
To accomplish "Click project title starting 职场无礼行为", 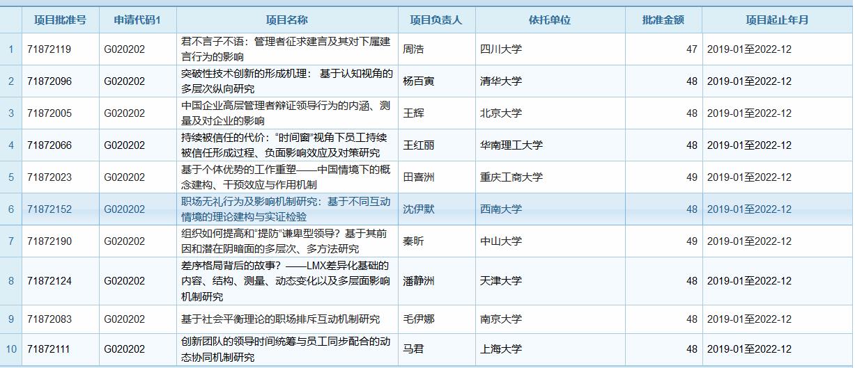I will (285, 209).
